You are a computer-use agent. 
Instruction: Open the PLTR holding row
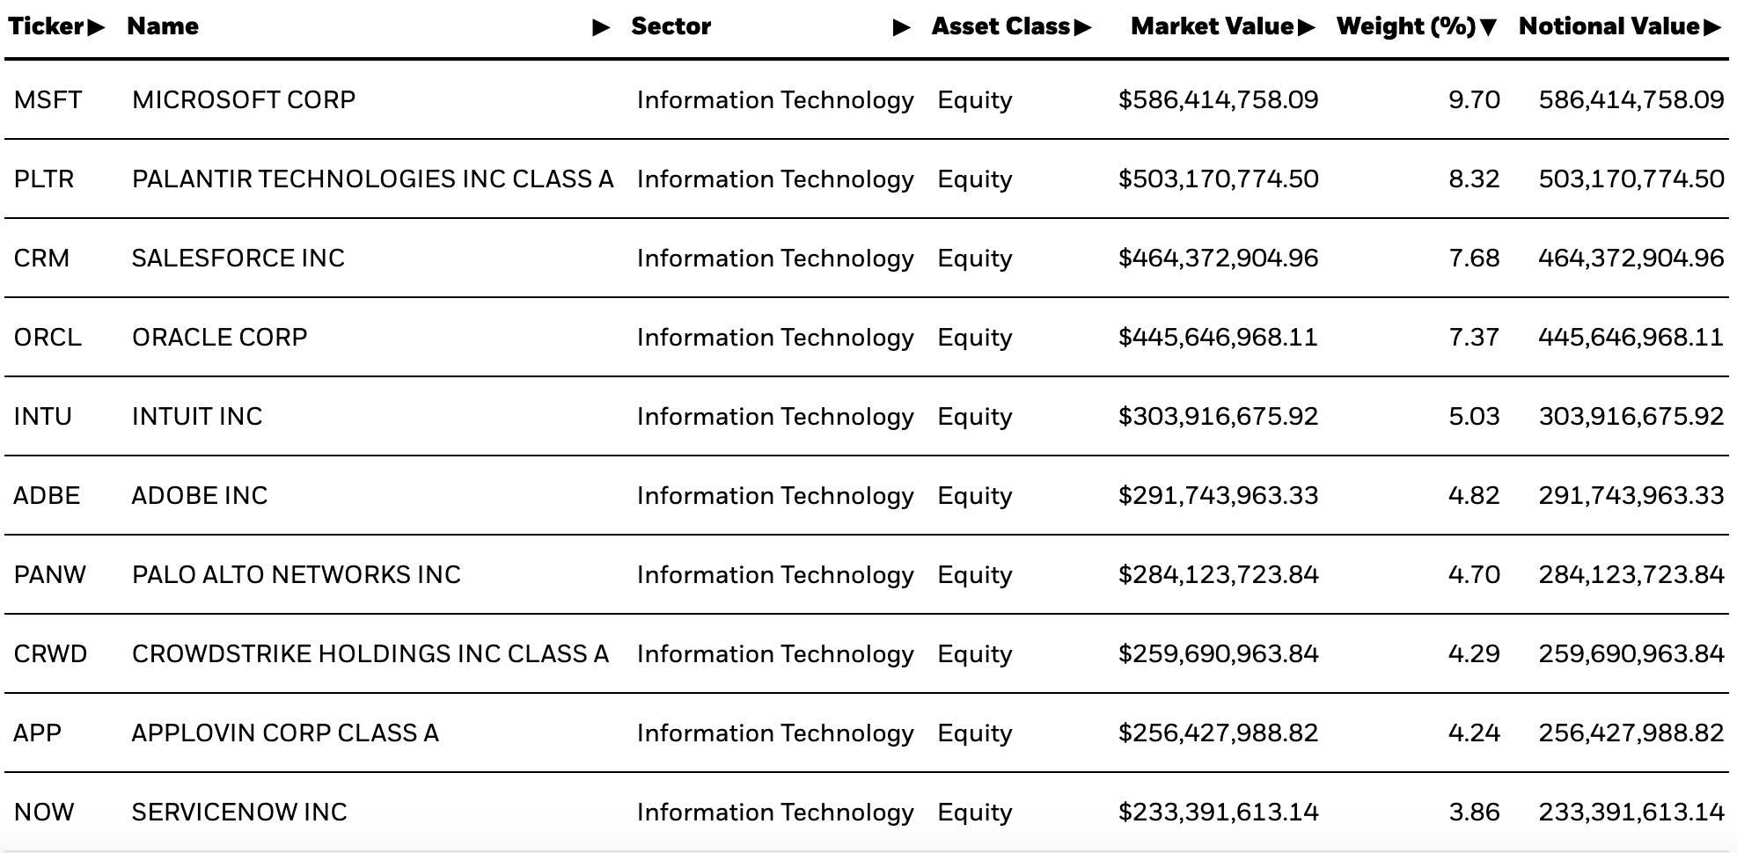(372, 179)
